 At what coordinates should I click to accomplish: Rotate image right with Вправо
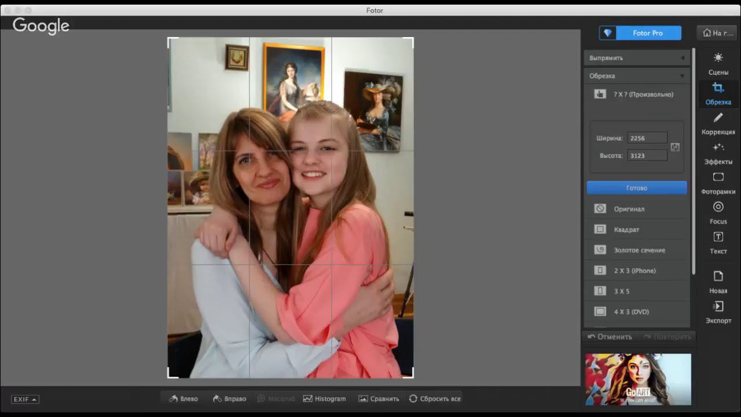[229, 398]
